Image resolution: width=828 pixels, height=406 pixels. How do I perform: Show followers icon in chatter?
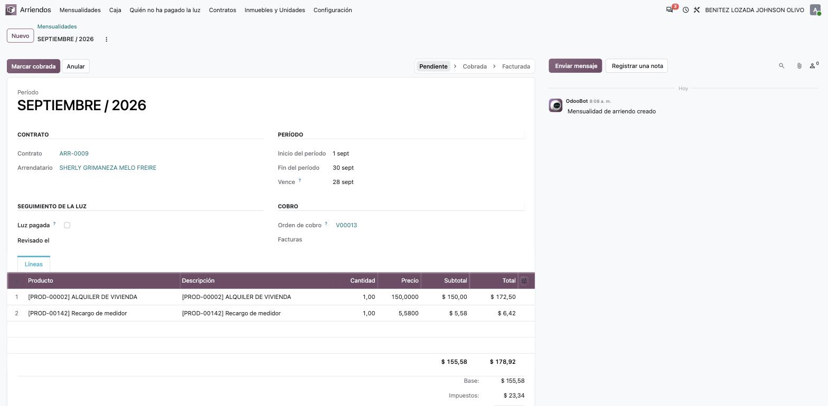point(814,65)
